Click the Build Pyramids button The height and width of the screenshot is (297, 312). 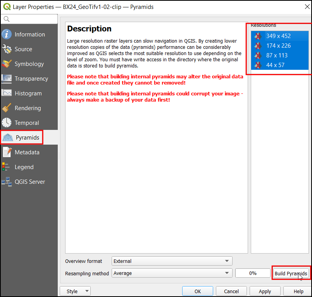(291, 273)
